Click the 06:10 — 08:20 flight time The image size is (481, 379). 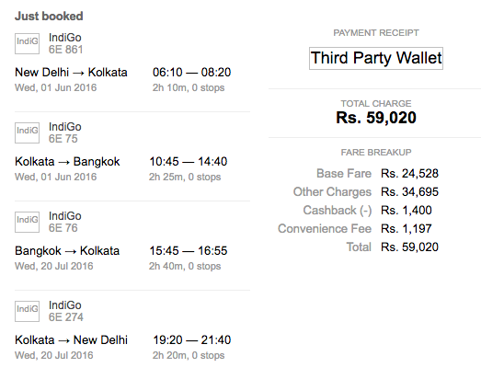tap(191, 73)
